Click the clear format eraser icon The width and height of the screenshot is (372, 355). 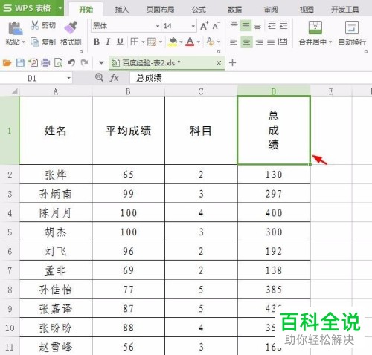(211, 42)
